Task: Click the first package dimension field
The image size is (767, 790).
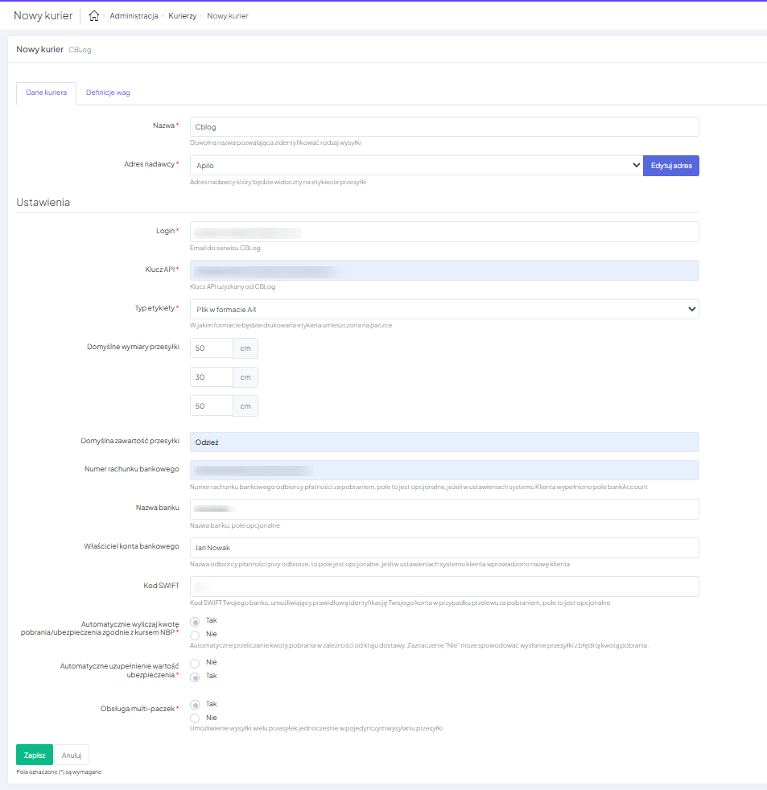Action: (212, 348)
